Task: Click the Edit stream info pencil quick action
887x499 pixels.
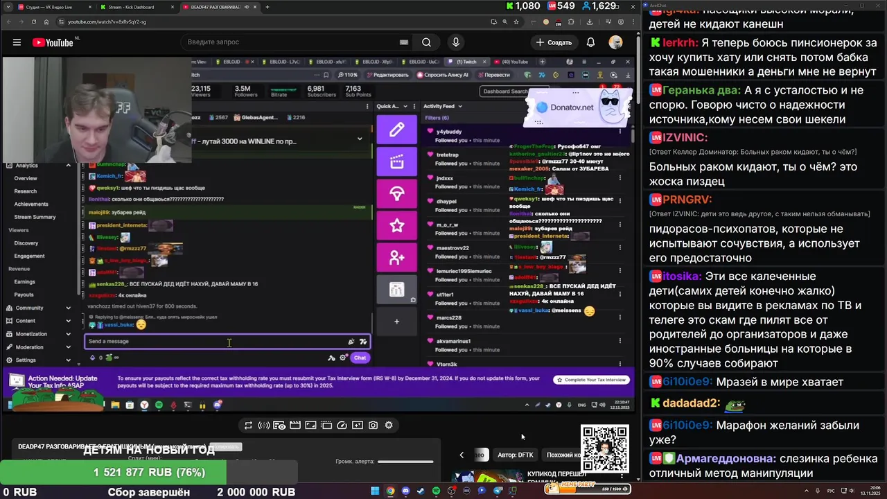Action: pos(396,130)
